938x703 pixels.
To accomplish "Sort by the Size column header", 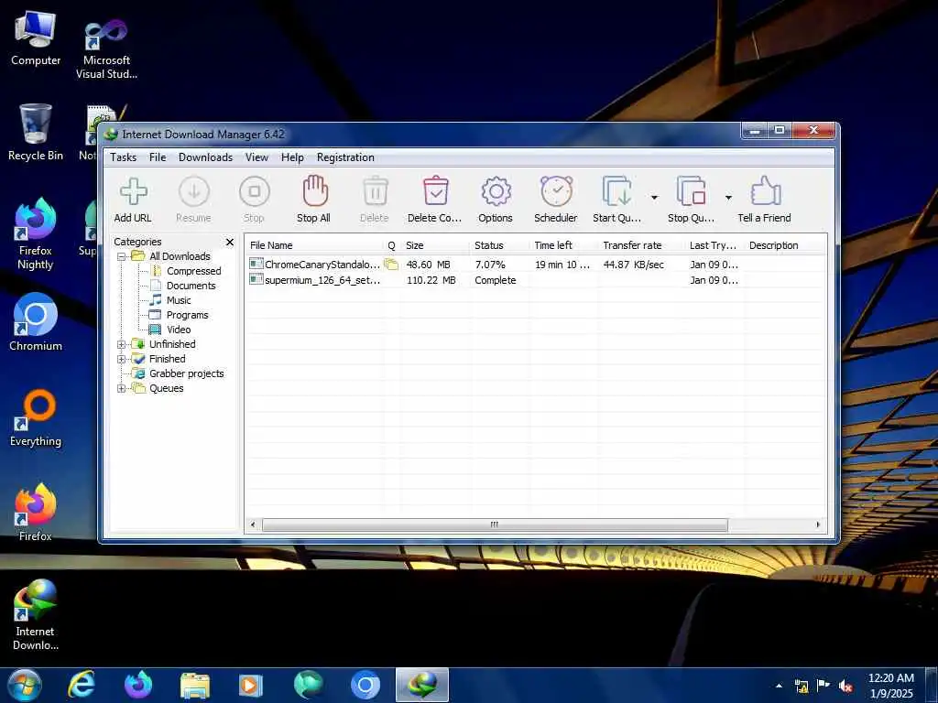I will (435, 245).
